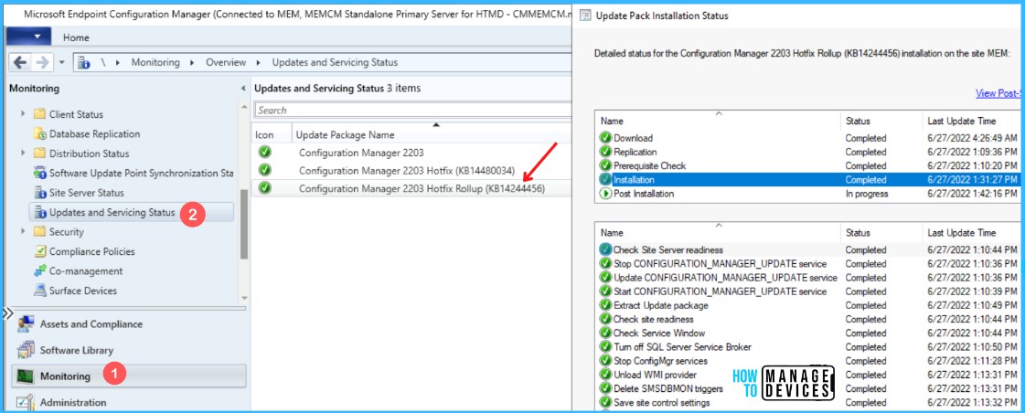Image resolution: width=1025 pixels, height=413 pixels.
Task: Click the Assets and Compliance workspace icon
Action: tap(26, 324)
